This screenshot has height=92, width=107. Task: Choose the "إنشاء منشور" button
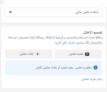[x=29, y=54]
